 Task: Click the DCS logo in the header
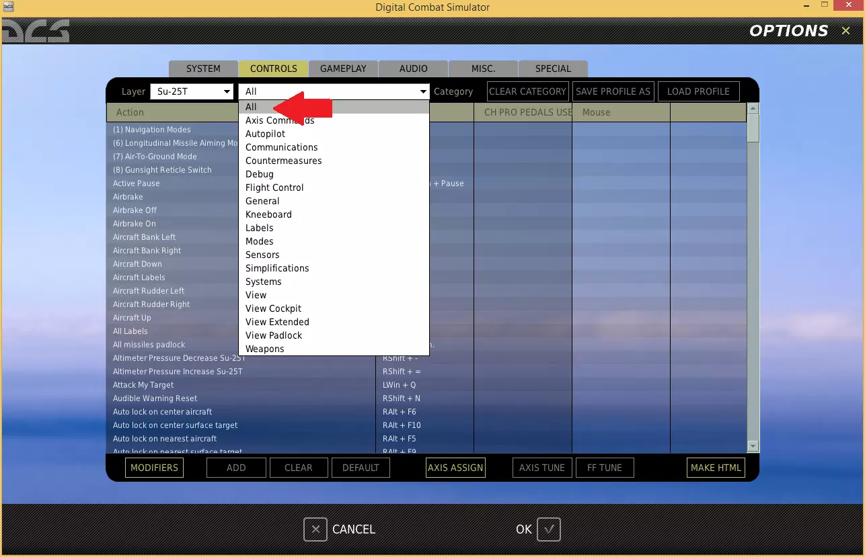click(x=35, y=31)
